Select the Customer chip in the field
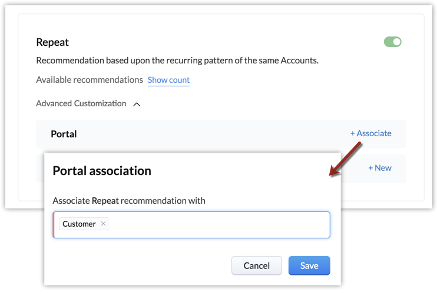437x293 pixels. (x=79, y=224)
